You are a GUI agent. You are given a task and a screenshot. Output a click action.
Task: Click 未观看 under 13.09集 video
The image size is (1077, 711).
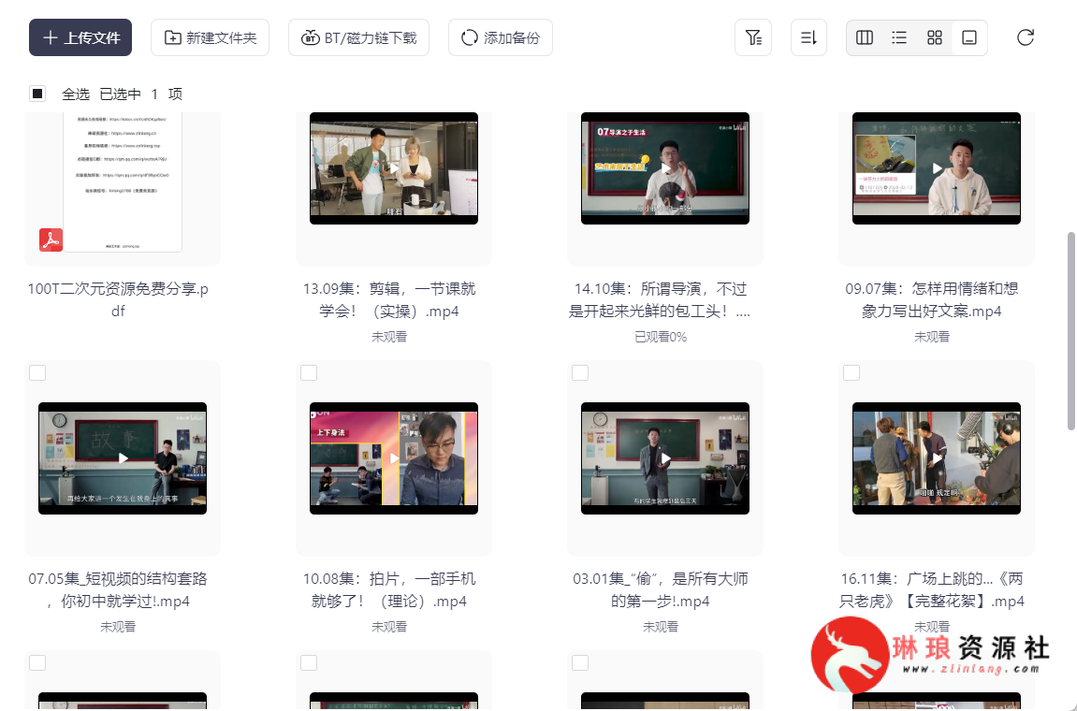click(389, 337)
